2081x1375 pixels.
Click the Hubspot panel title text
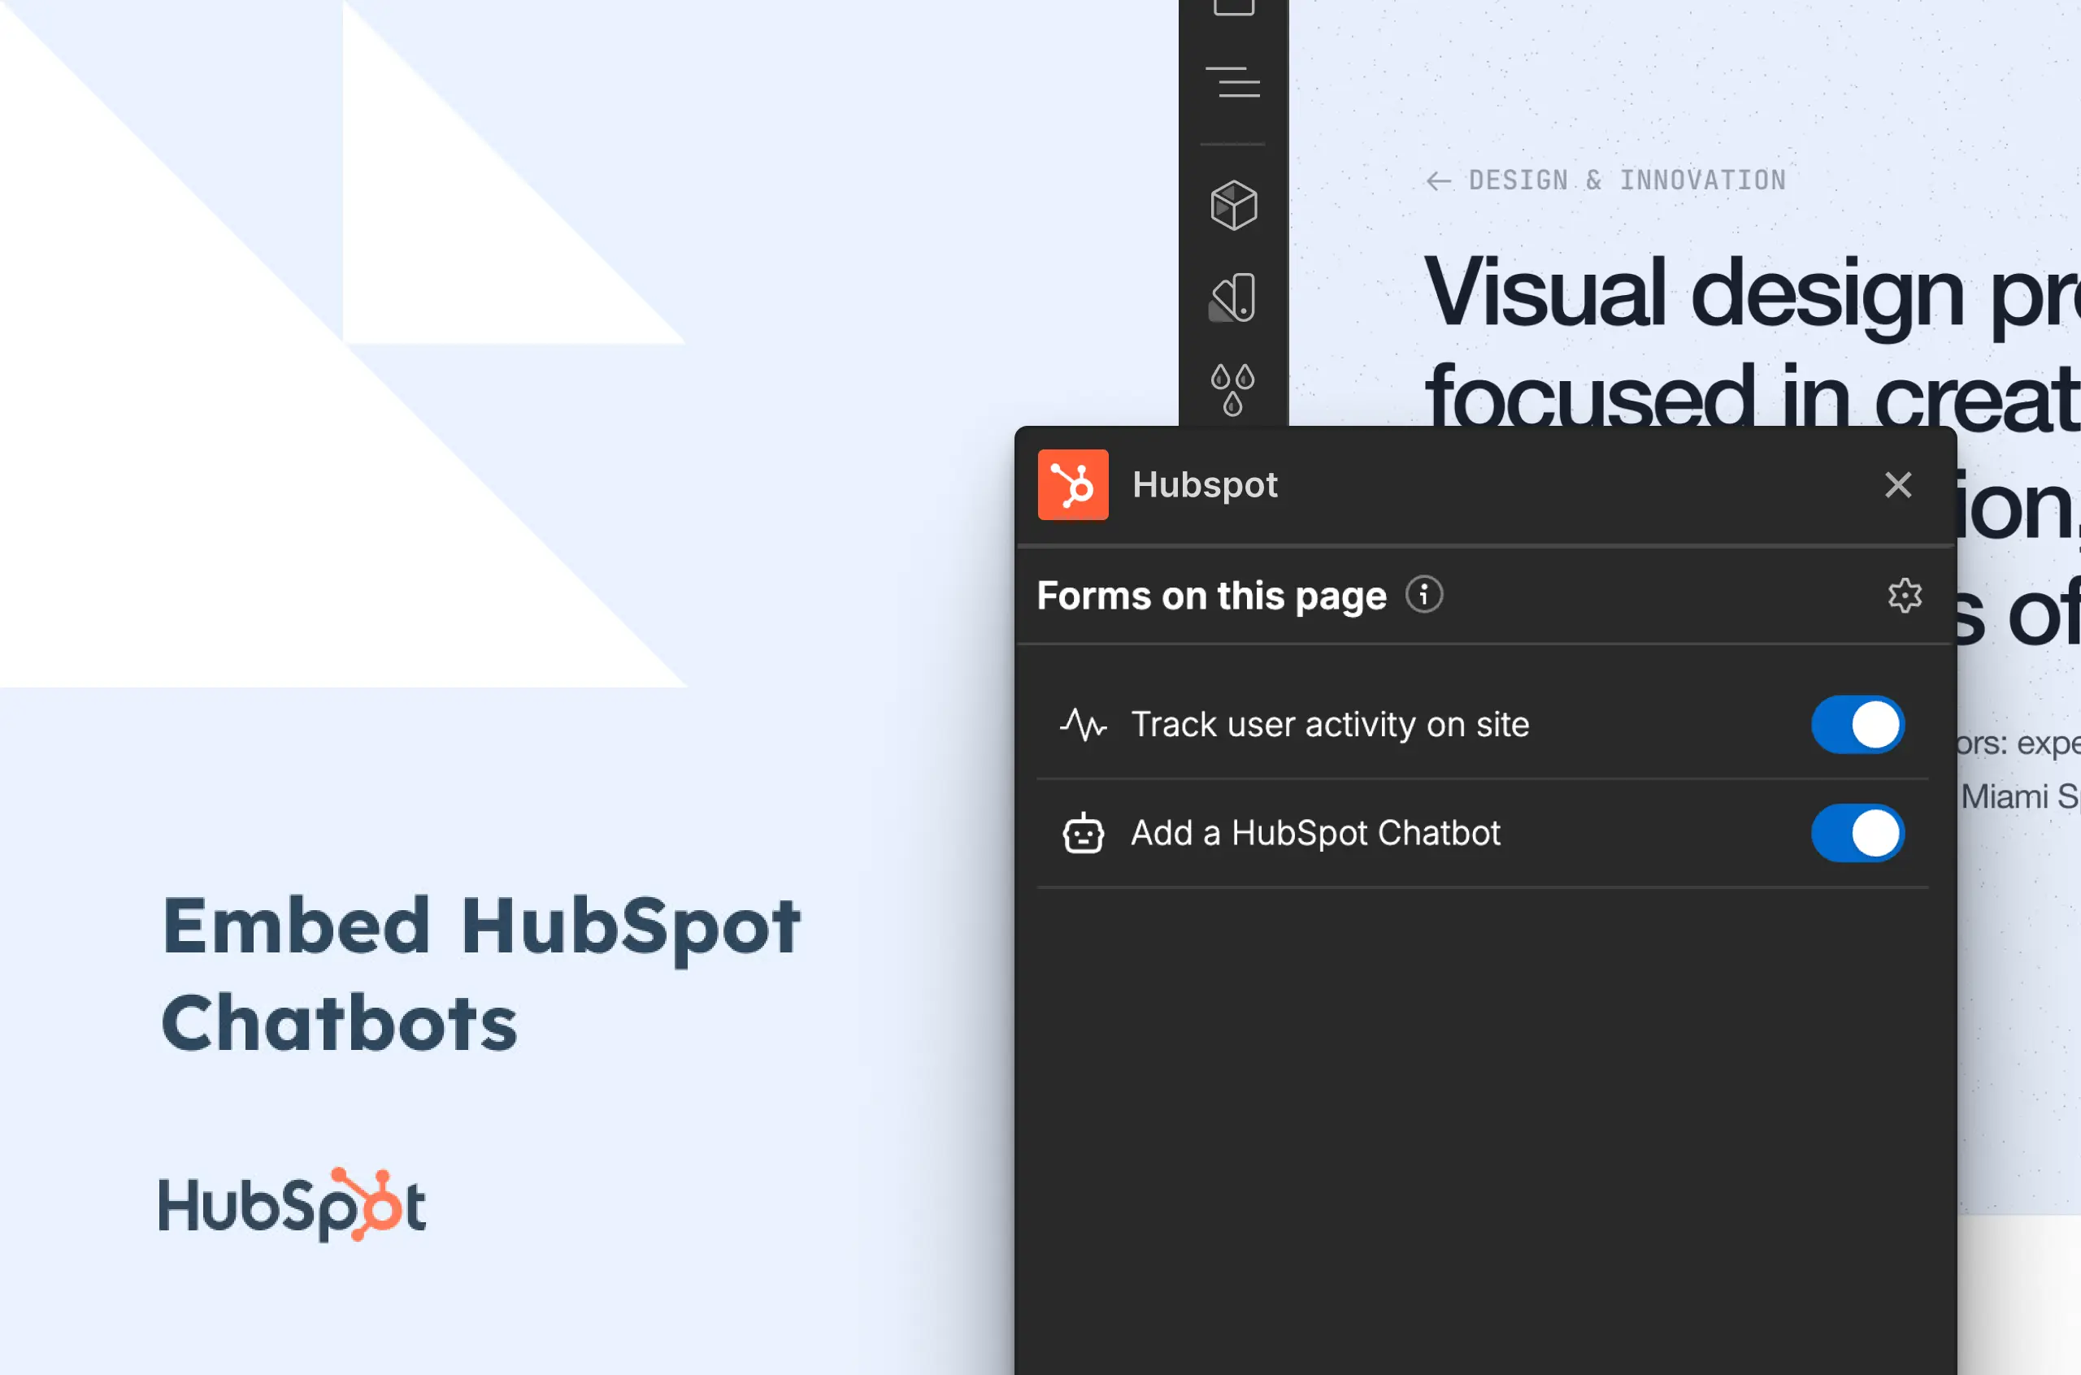click(1204, 485)
